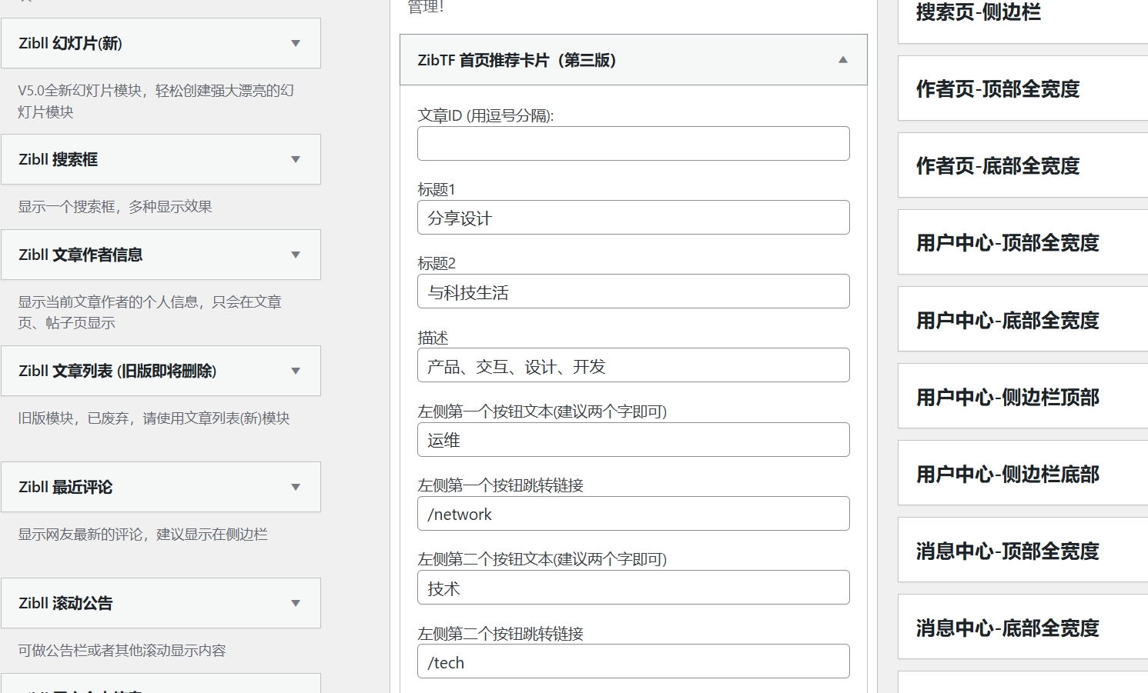The width and height of the screenshot is (1148, 693).
Task: Open the 作者页-底部全宽度 widget area
Action: tap(1022, 165)
